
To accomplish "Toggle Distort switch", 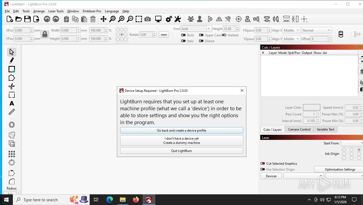I will 201,41.
